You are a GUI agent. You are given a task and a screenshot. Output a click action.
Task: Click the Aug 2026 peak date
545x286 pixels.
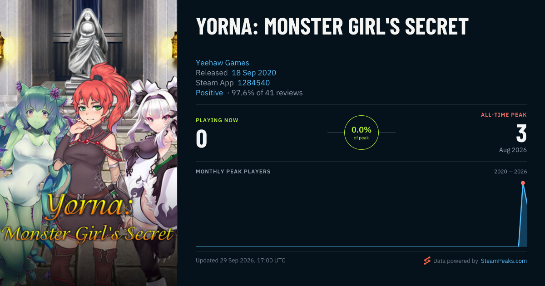[x=513, y=150]
